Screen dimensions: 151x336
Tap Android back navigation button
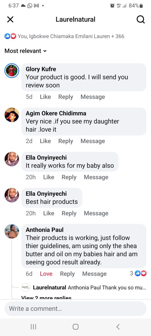118,326
